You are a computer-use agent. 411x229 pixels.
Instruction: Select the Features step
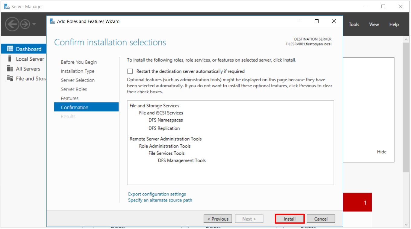(70, 98)
